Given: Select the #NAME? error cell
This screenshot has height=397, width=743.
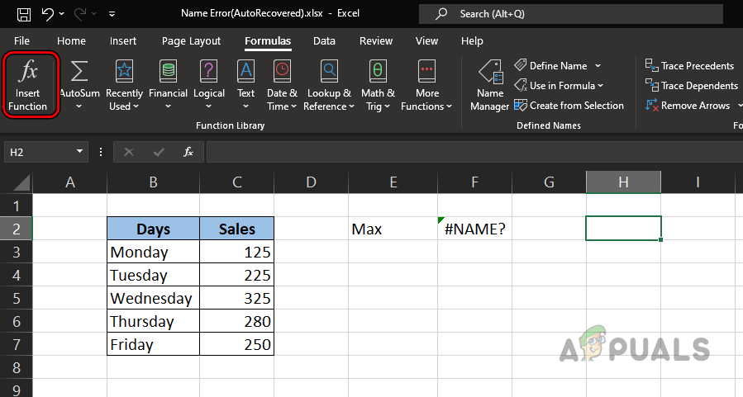Looking at the screenshot, I should point(474,229).
